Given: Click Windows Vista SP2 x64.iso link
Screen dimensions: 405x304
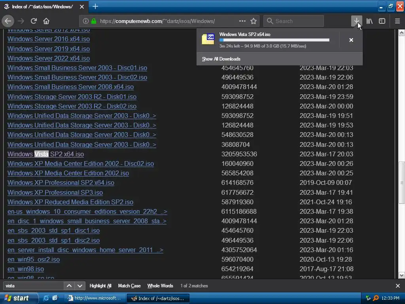Looking at the screenshot, I should click(x=46, y=154).
